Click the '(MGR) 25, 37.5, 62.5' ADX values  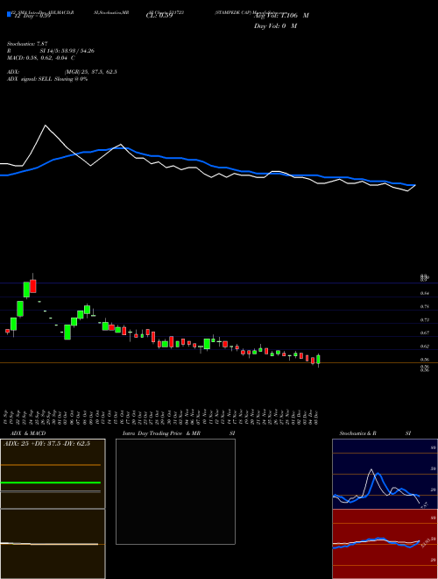point(91,72)
